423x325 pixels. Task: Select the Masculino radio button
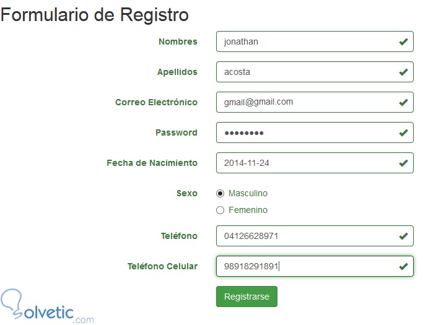[220, 193]
